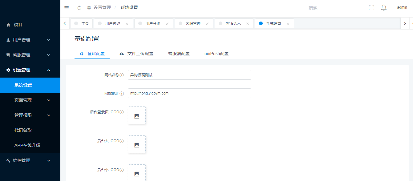Collapse the sidebar with the hamburger icon
The height and width of the screenshot is (181, 413).
67,7
